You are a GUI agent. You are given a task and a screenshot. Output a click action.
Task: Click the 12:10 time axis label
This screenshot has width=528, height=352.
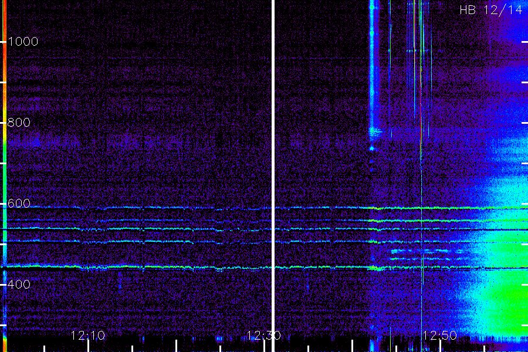coord(88,336)
